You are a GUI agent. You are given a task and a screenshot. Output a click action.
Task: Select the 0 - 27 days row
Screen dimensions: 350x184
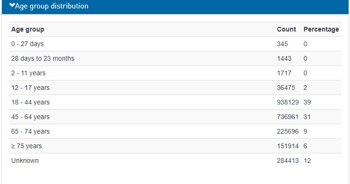click(175, 44)
